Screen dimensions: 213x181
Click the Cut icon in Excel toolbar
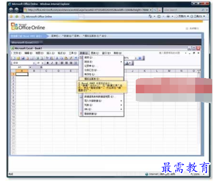coord(57,58)
